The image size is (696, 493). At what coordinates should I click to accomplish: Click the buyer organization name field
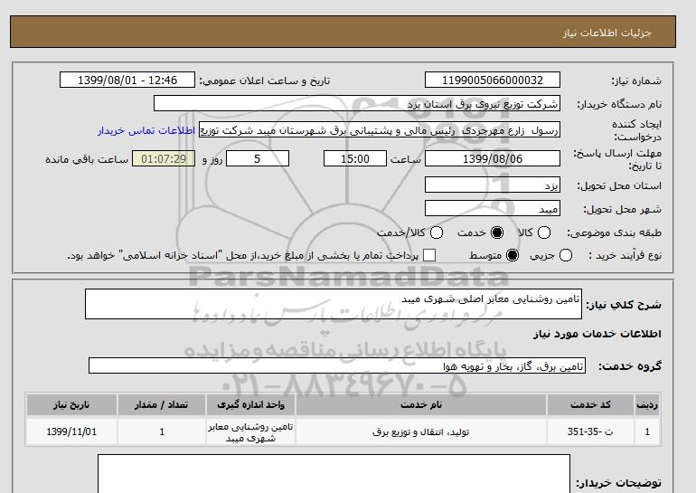coord(357,103)
